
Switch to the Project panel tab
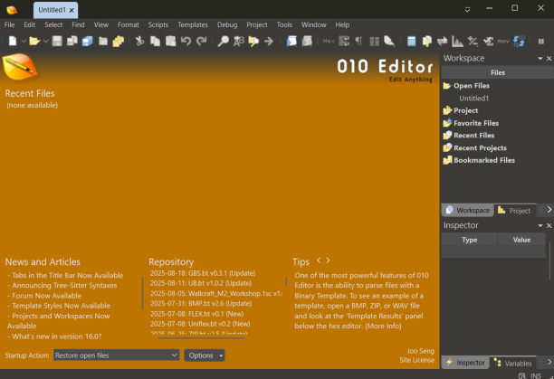pos(514,211)
